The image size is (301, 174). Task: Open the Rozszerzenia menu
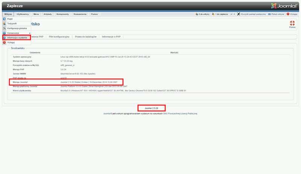pos(80,14)
